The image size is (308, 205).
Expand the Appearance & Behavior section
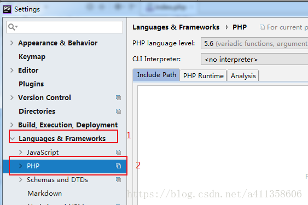(x=12, y=43)
